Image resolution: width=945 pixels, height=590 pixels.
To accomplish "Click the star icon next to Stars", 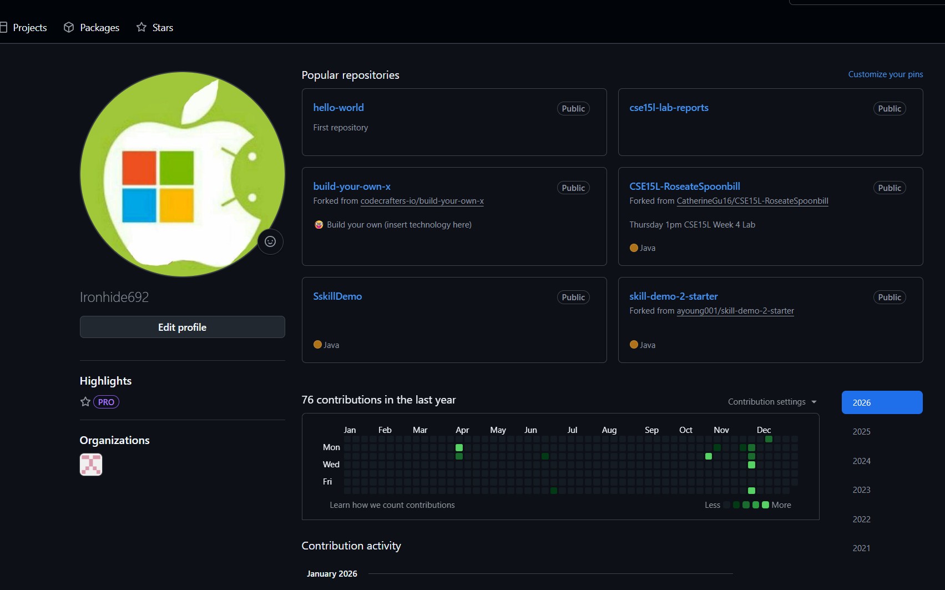I will (x=141, y=27).
